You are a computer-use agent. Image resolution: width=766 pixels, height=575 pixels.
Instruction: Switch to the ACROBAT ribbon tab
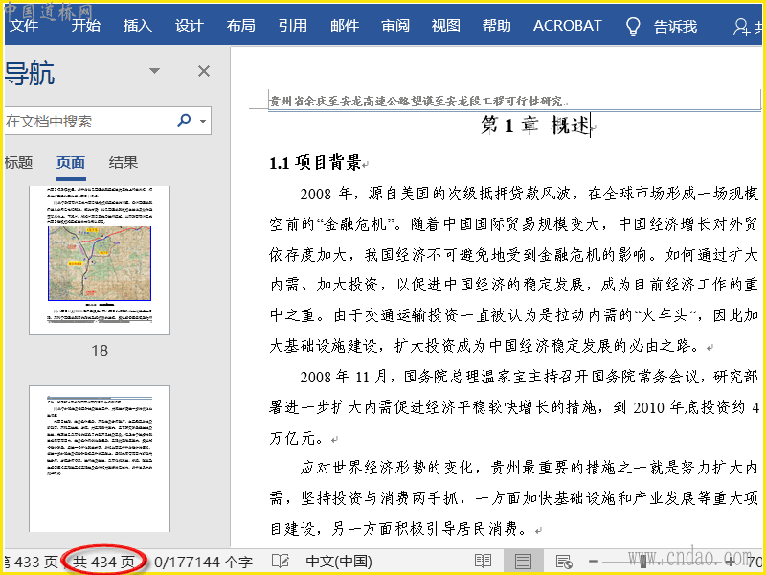click(x=567, y=26)
